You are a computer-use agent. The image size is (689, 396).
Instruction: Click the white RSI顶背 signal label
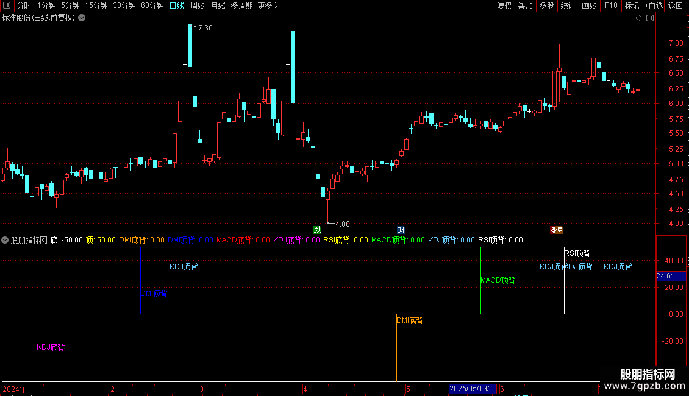pyautogui.click(x=577, y=253)
